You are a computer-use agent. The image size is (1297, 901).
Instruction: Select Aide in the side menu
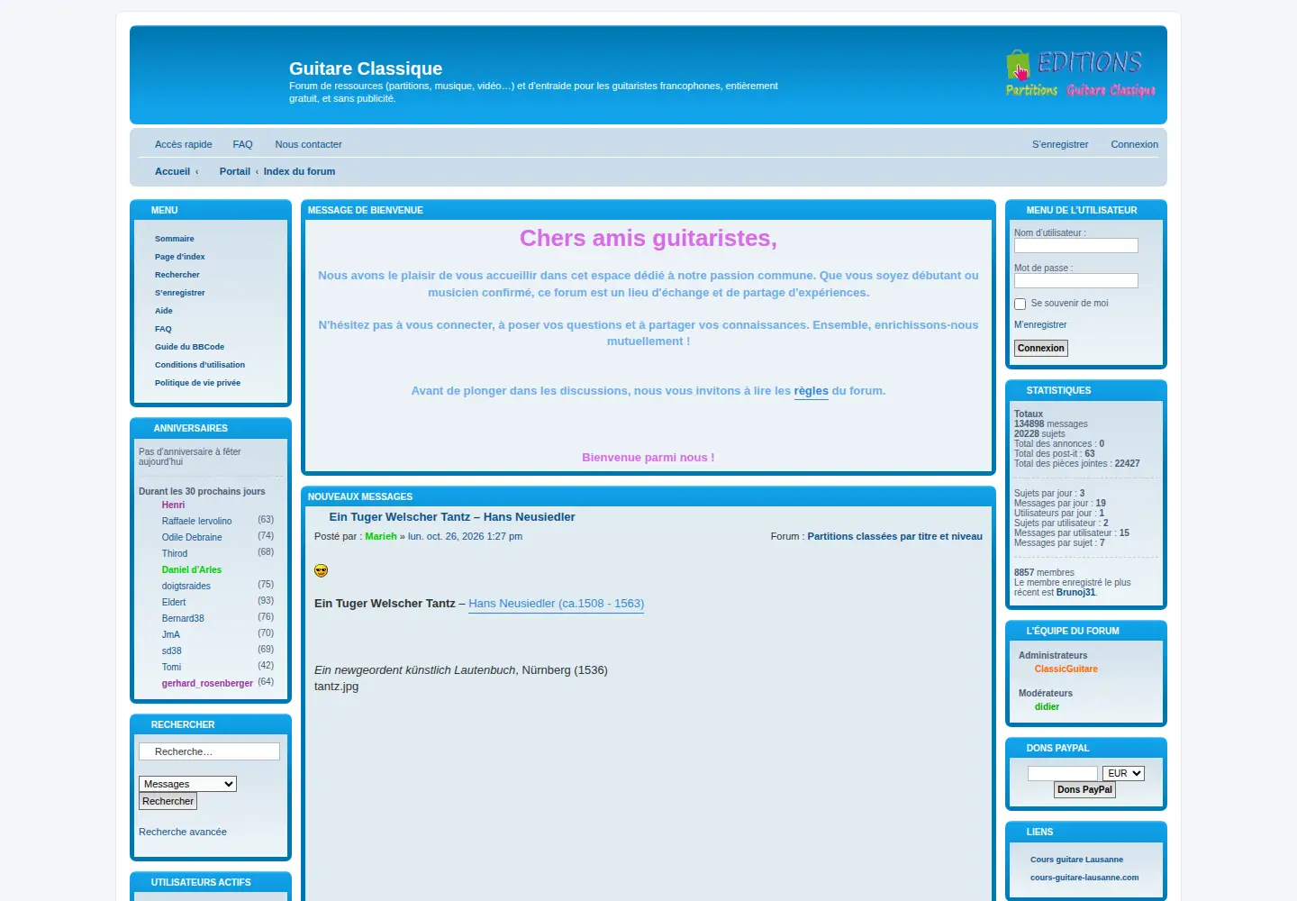point(164,311)
